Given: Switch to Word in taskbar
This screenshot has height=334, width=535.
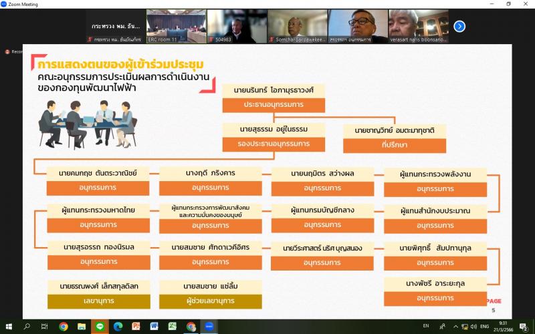Looking at the screenshot, I should (154, 327).
